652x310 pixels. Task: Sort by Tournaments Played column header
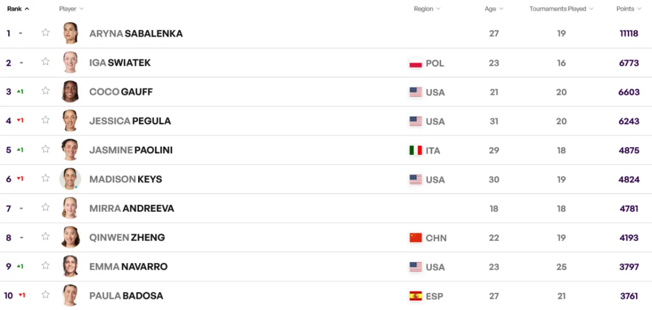[x=561, y=9]
